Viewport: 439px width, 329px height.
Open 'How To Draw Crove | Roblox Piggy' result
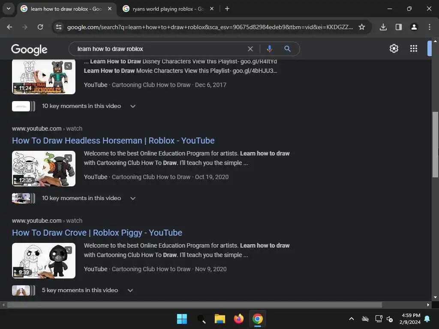97,233
